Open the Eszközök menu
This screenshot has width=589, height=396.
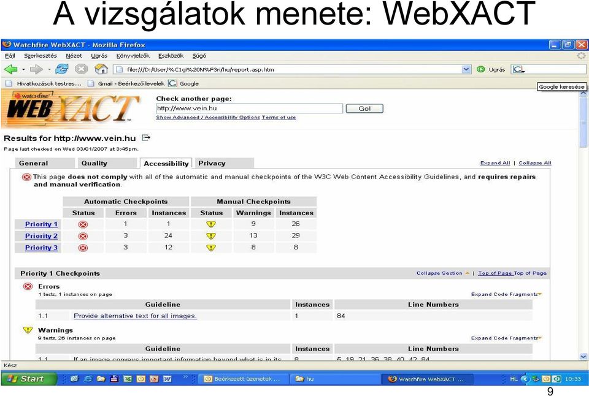tap(171, 56)
